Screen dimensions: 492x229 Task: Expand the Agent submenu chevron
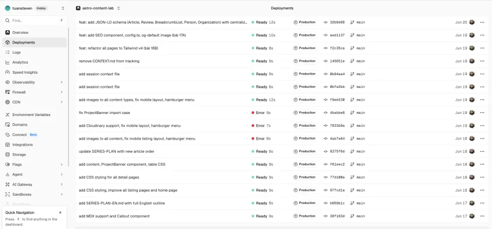click(61, 175)
